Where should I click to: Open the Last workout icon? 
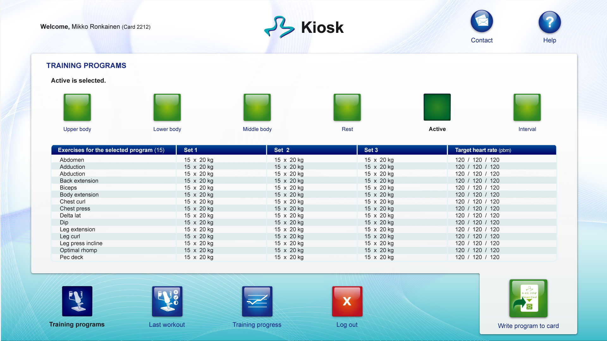click(167, 301)
